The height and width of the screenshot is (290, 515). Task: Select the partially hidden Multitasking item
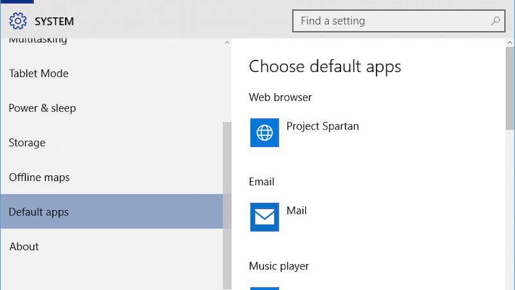[x=38, y=41]
